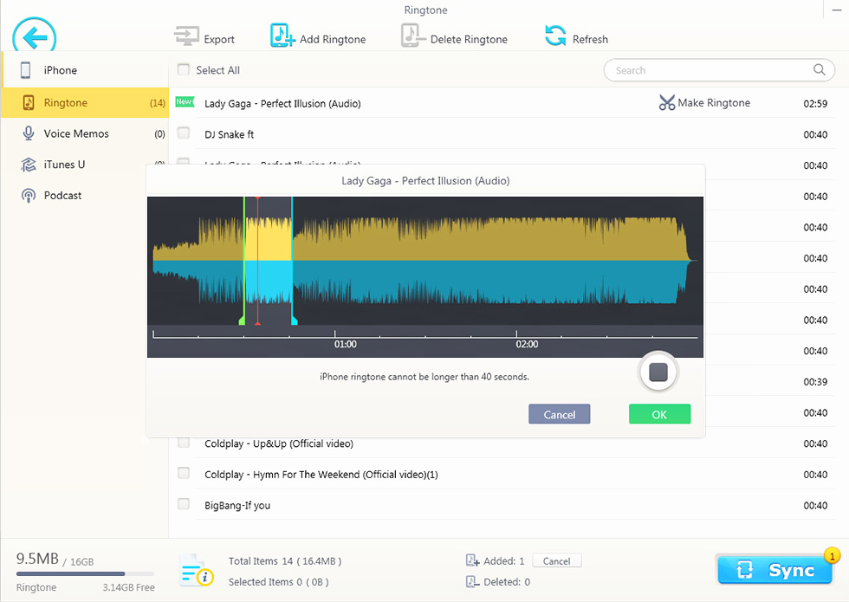Click the 02:59 duration value
The height and width of the screenshot is (602, 849).
pos(815,103)
